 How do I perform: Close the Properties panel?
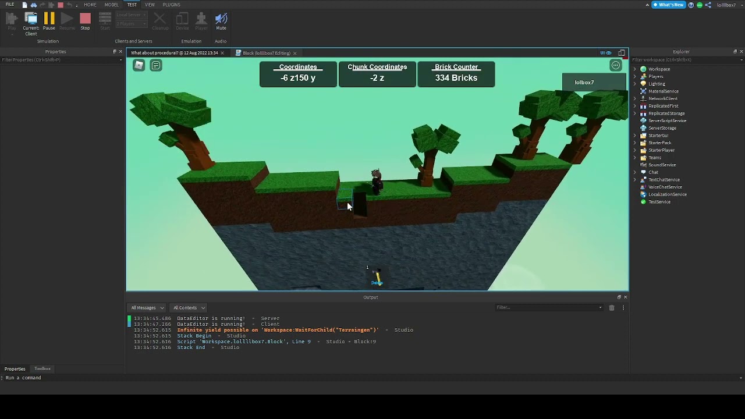point(120,52)
